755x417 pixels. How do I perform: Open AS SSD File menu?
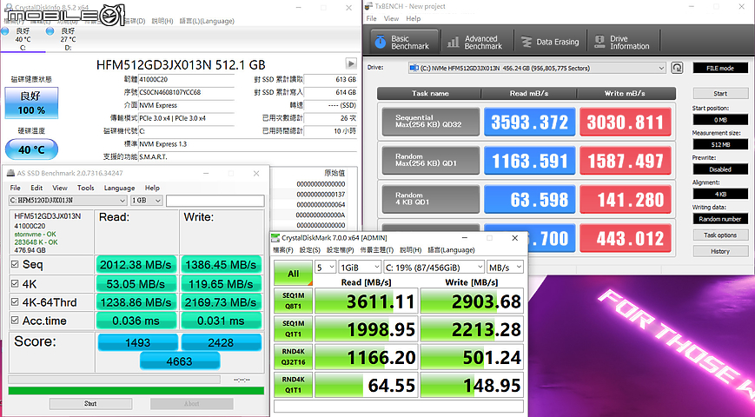[x=16, y=188]
